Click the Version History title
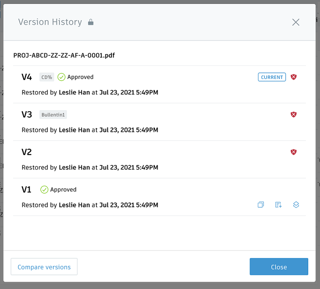The image size is (320, 289). click(x=50, y=22)
